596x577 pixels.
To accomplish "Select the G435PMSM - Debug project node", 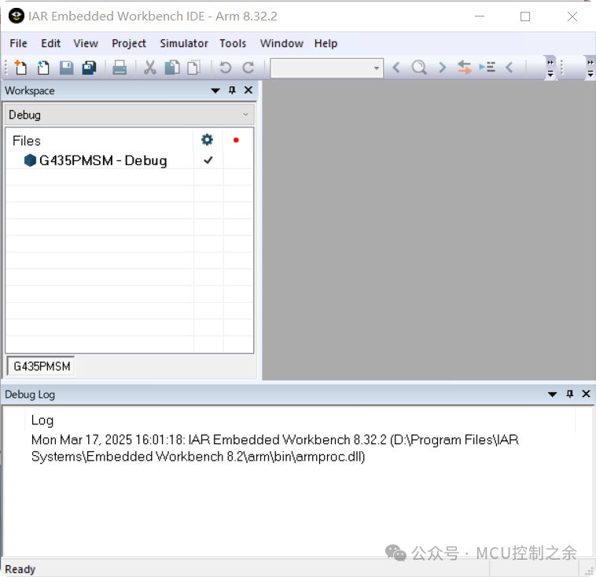I will [x=95, y=160].
